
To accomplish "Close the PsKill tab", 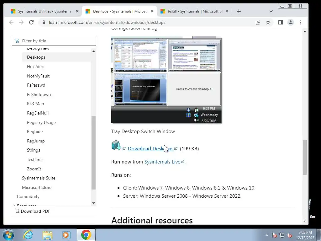I will tap(227, 11).
